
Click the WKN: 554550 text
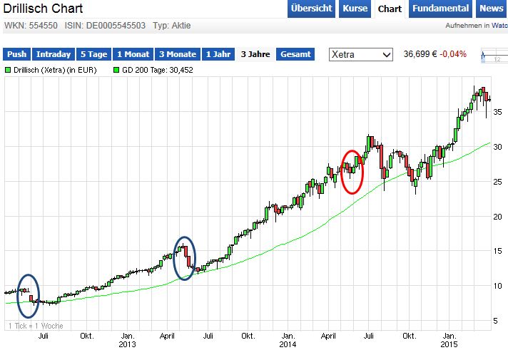point(31,25)
